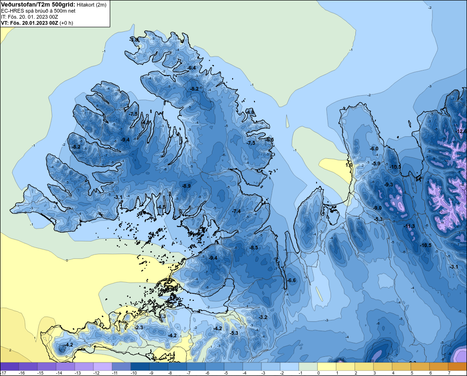Viewport: 467px width, 376px height.
Task: Click the '-8' legend label
Action: [170, 373]
